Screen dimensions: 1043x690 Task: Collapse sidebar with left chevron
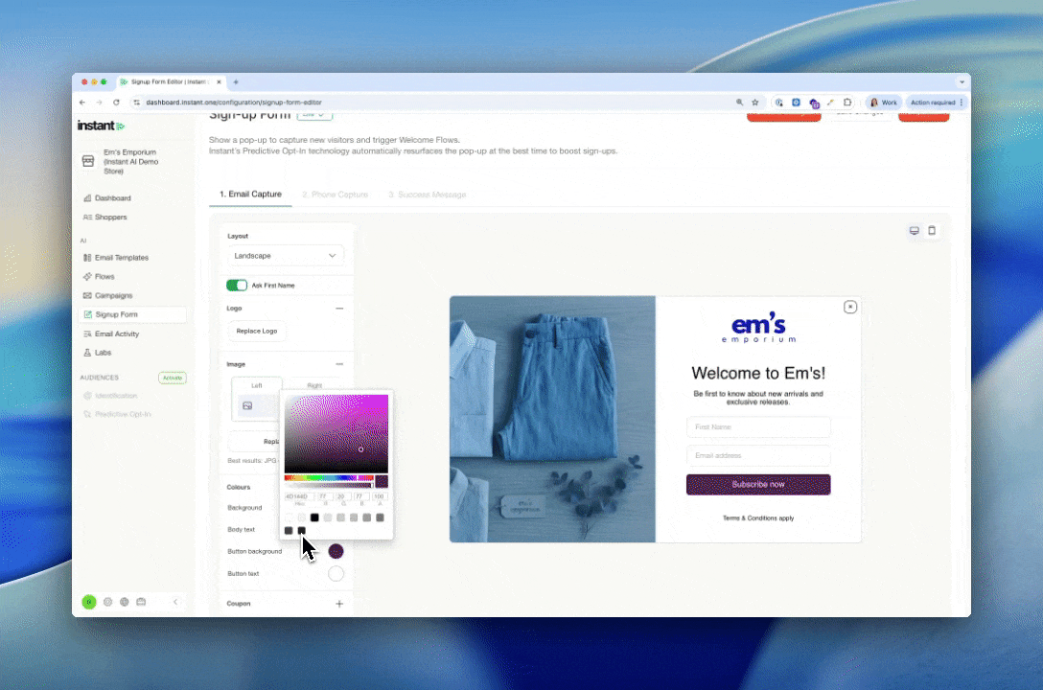175,602
